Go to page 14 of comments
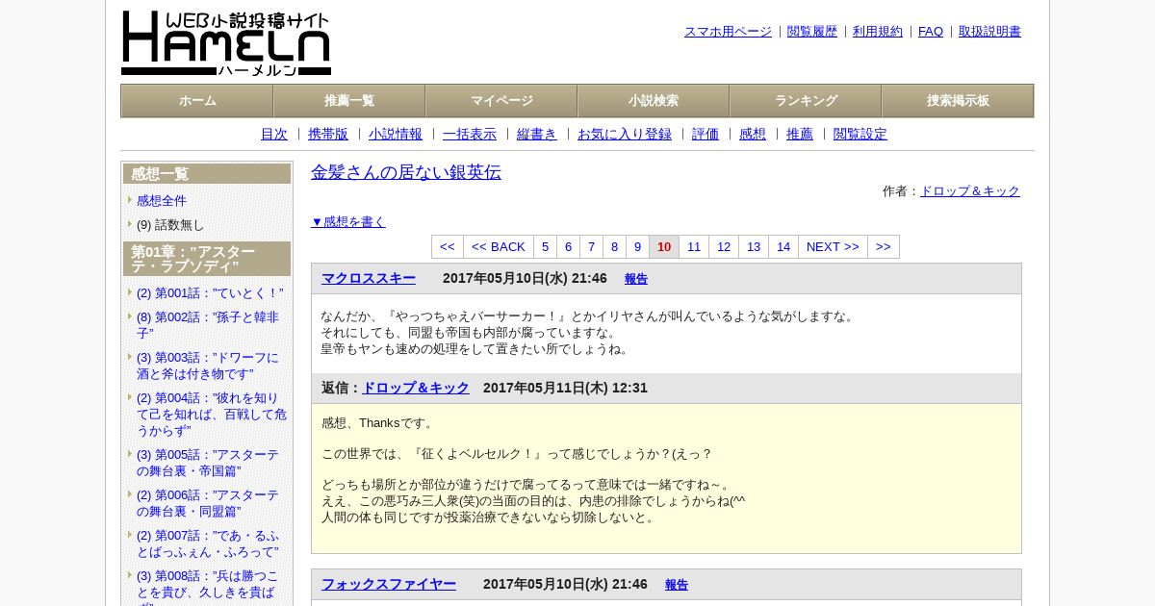 783,247
